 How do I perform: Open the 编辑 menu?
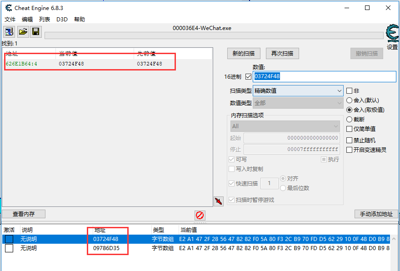click(x=27, y=20)
